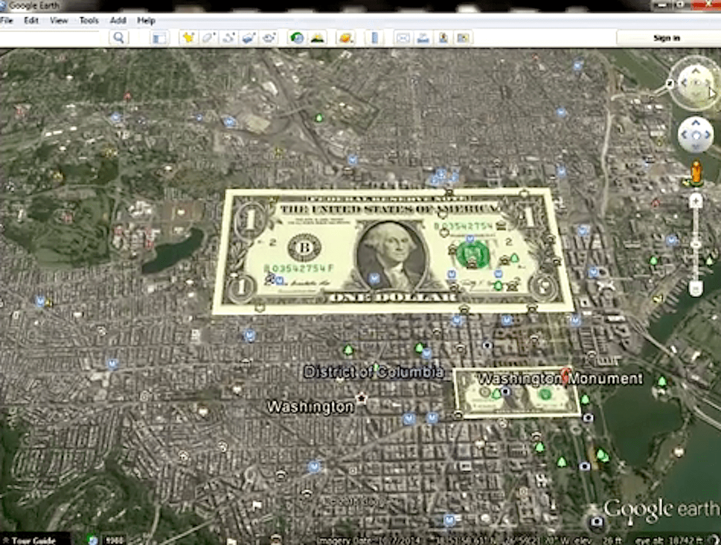Open the File menu
721x545 pixels.
click(x=7, y=20)
